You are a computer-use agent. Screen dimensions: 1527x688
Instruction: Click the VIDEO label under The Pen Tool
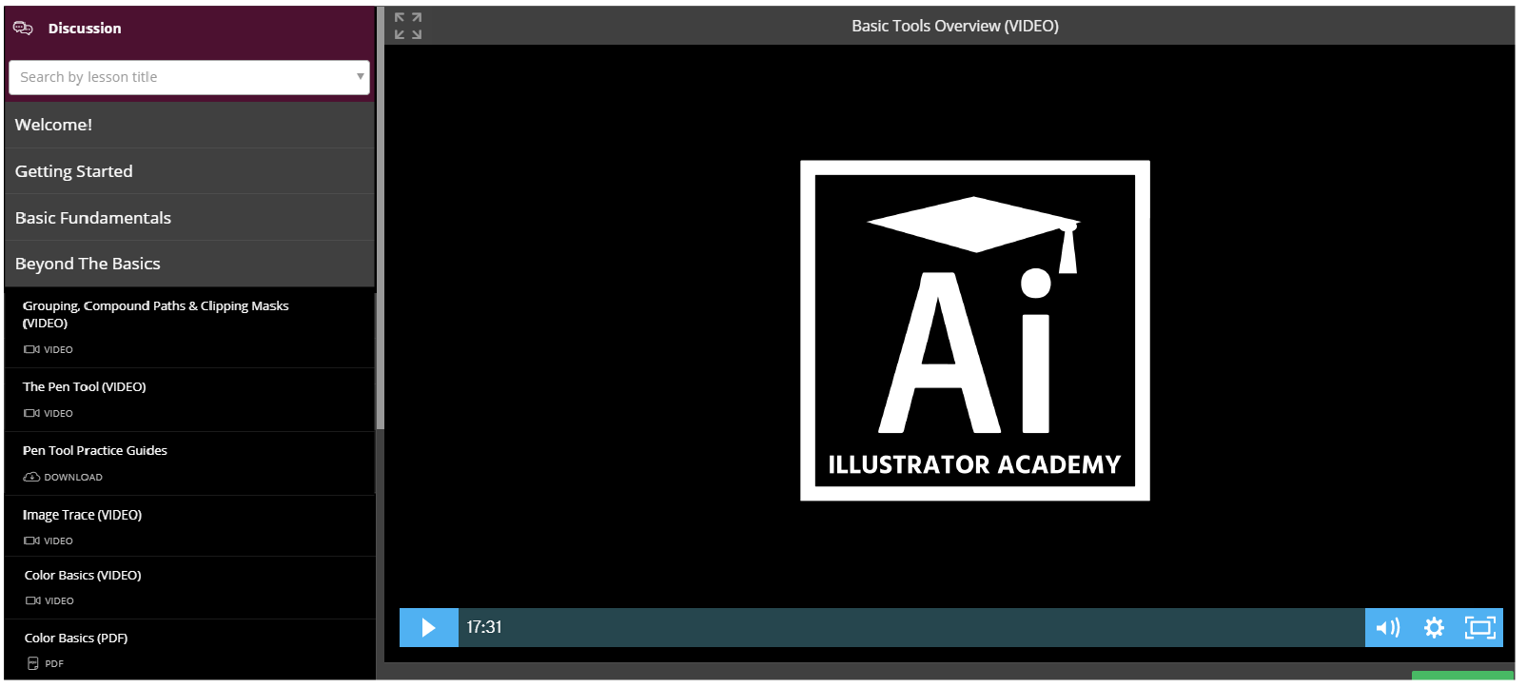click(58, 413)
